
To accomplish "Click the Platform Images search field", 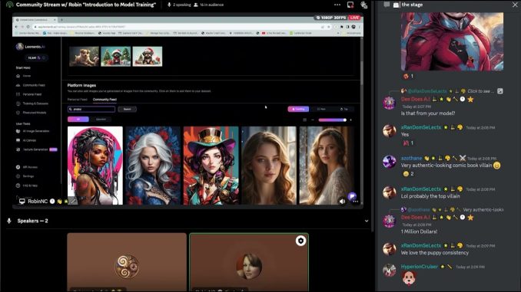I will pyautogui.click(x=91, y=109).
